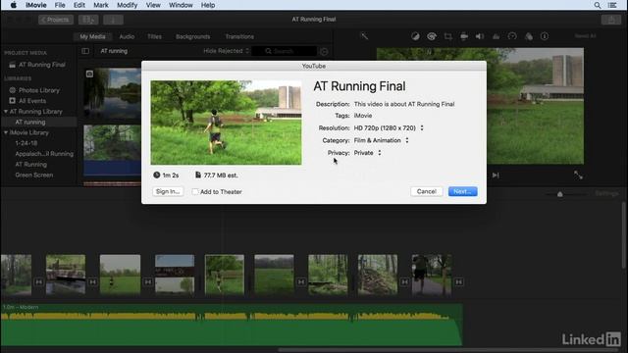Open the noise reduction equalizer tool
The width and height of the screenshot is (628, 353).
(x=496, y=36)
